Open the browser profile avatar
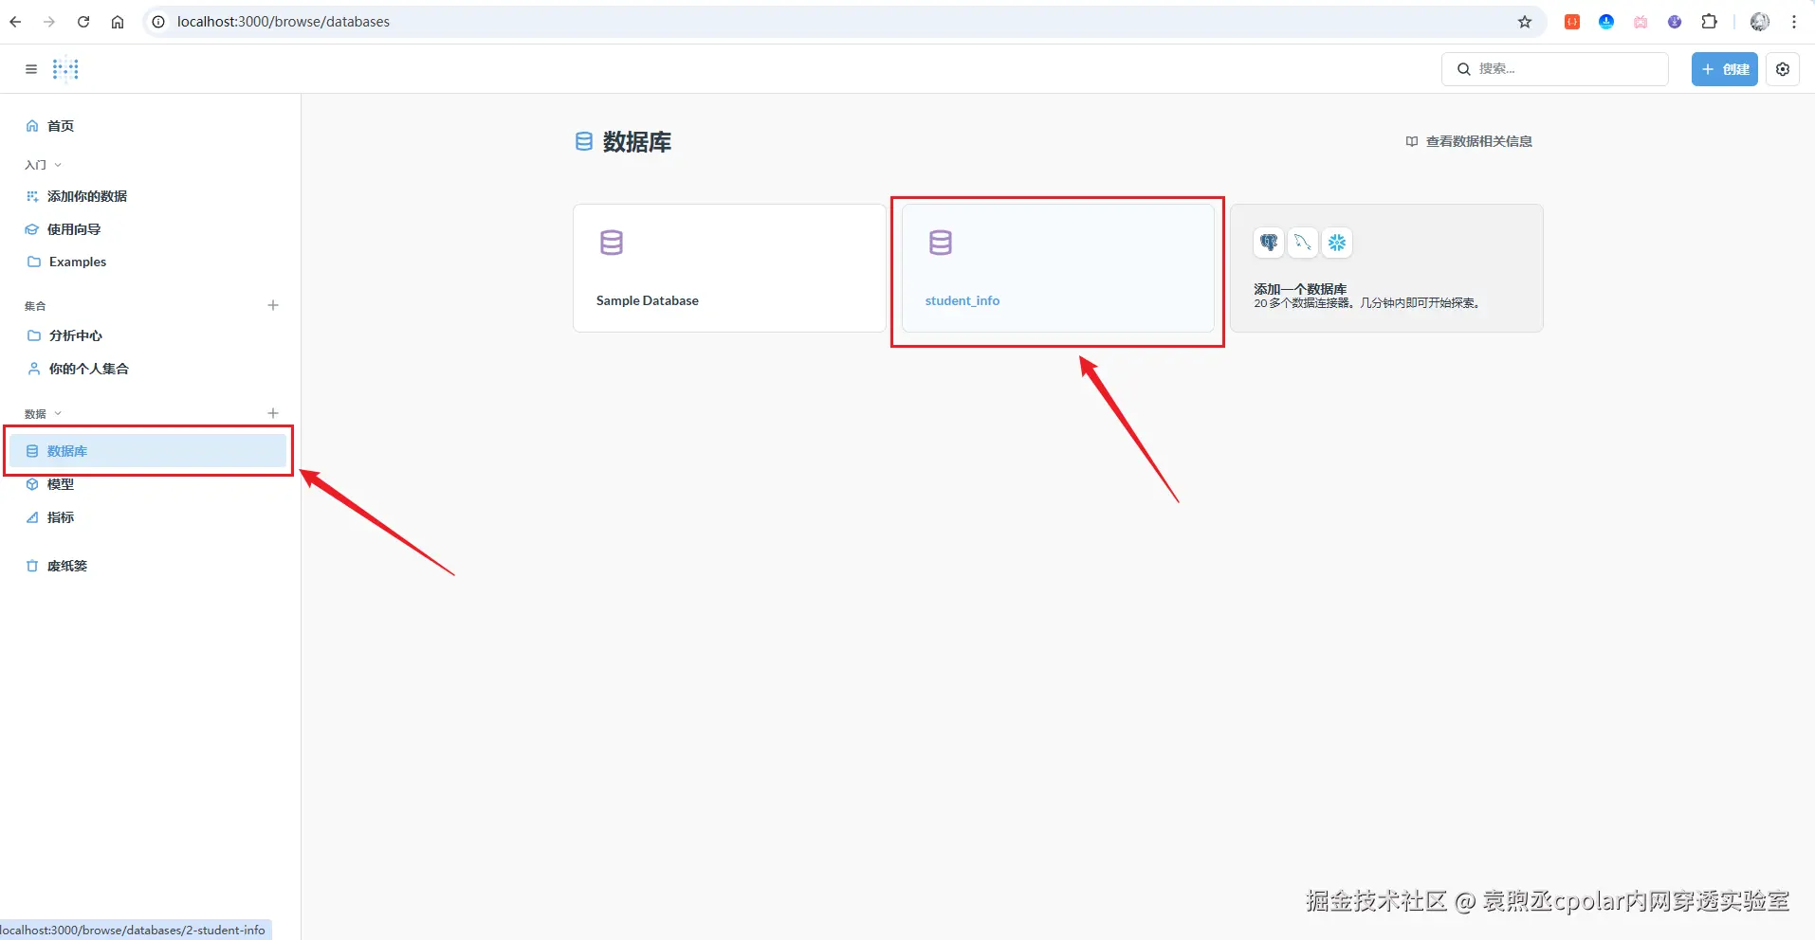 pyautogui.click(x=1760, y=22)
